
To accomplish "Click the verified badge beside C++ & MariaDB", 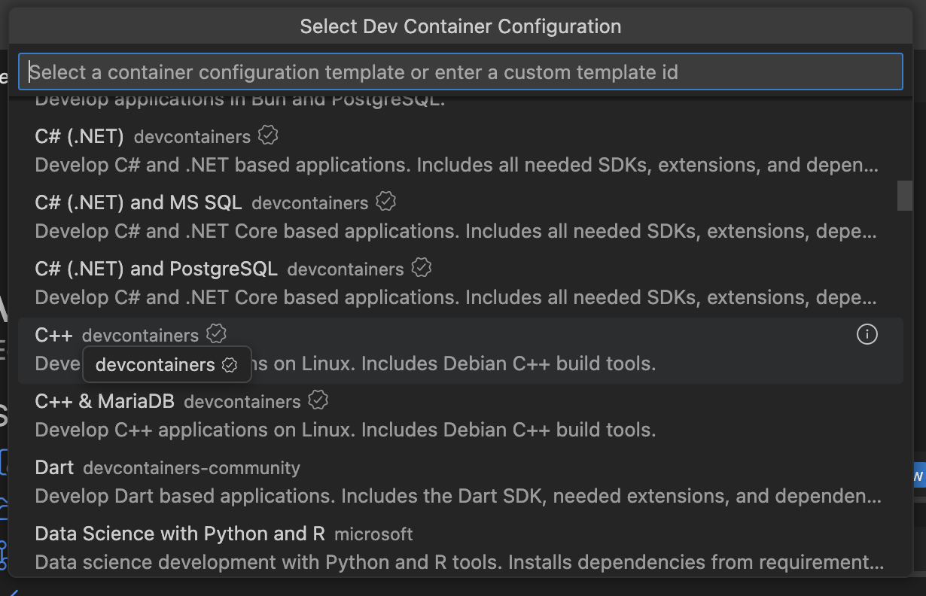I will coord(317,400).
